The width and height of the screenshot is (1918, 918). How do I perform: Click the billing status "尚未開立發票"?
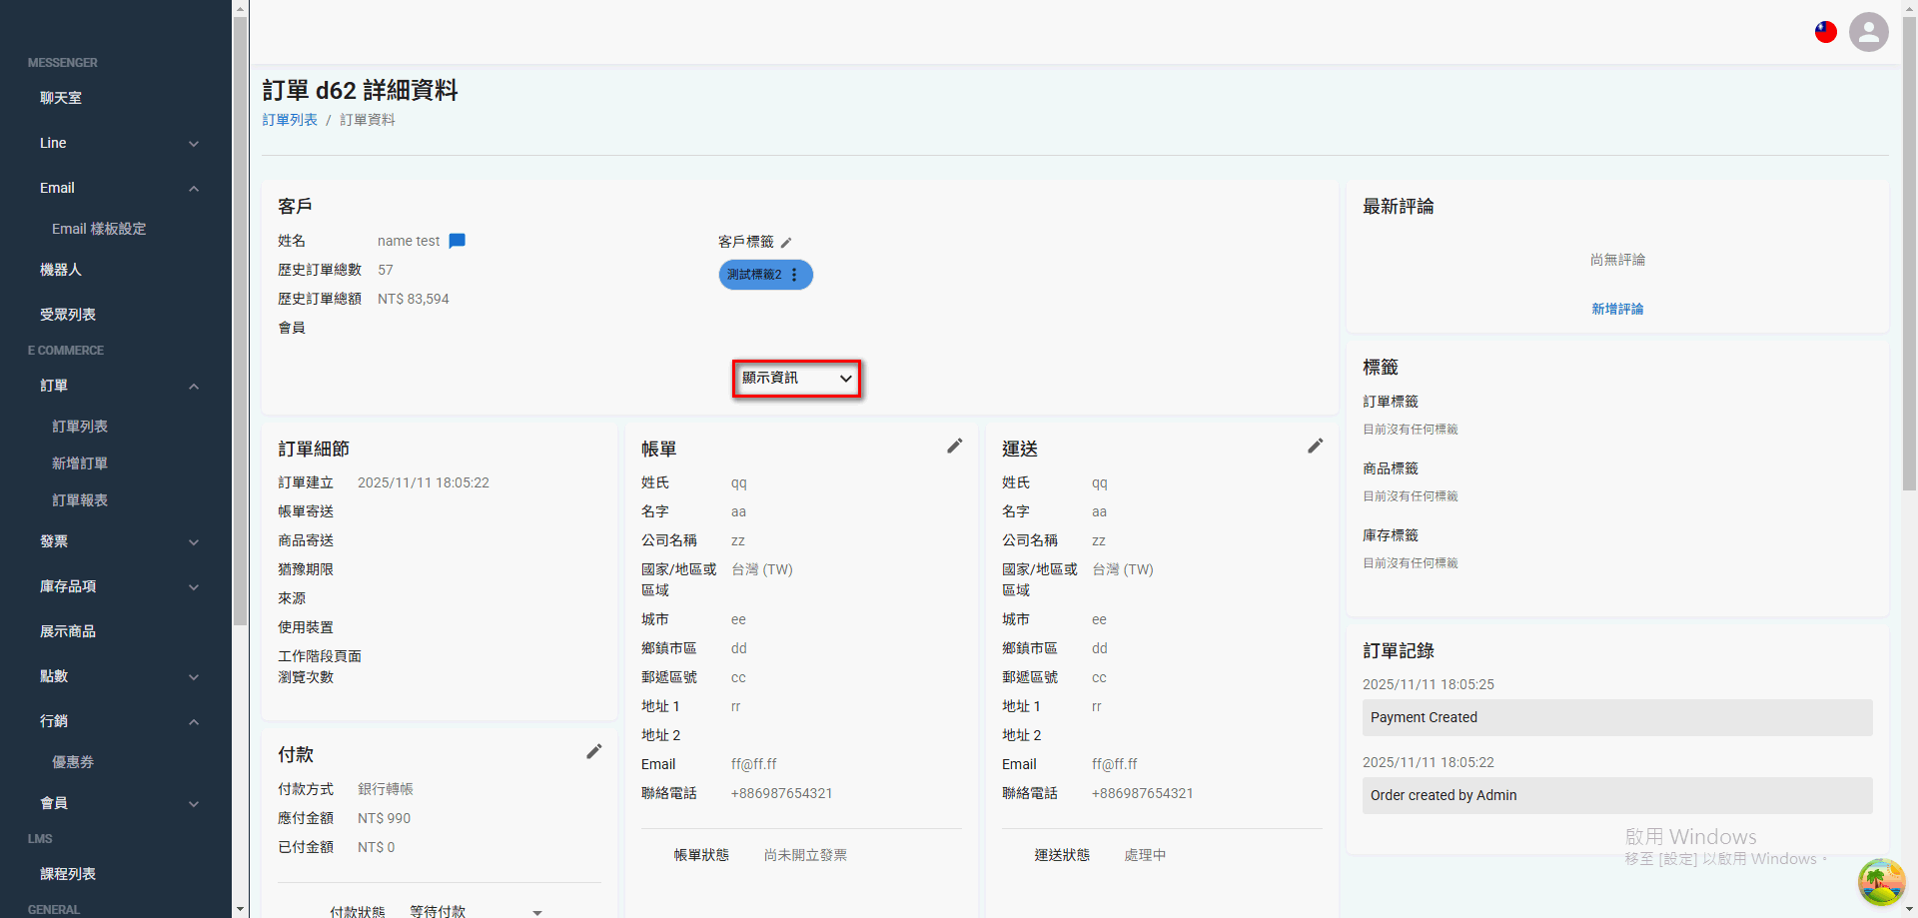point(805,855)
